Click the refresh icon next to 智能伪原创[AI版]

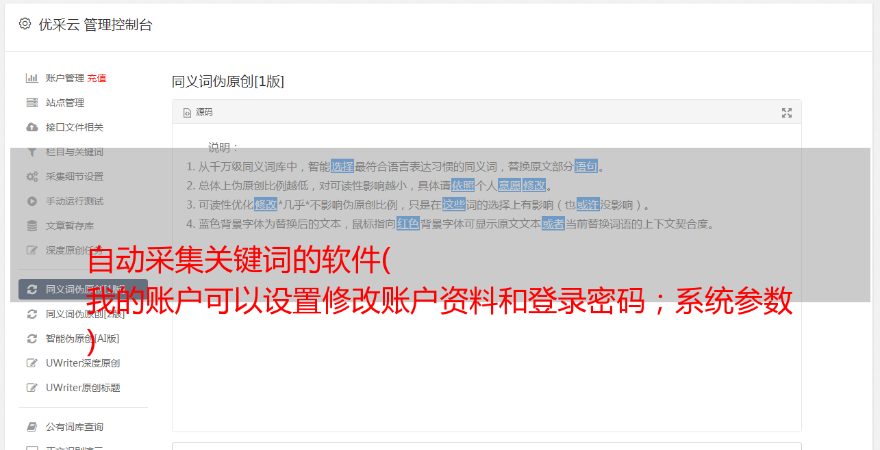pos(32,339)
